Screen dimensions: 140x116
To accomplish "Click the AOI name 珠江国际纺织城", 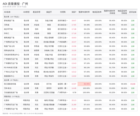I will click(x=10, y=84).
